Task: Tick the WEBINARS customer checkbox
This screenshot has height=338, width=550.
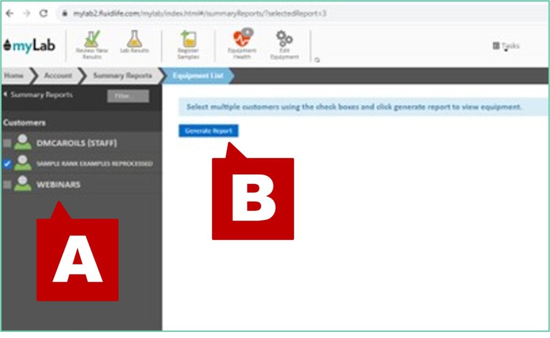Action: pyautogui.click(x=7, y=185)
